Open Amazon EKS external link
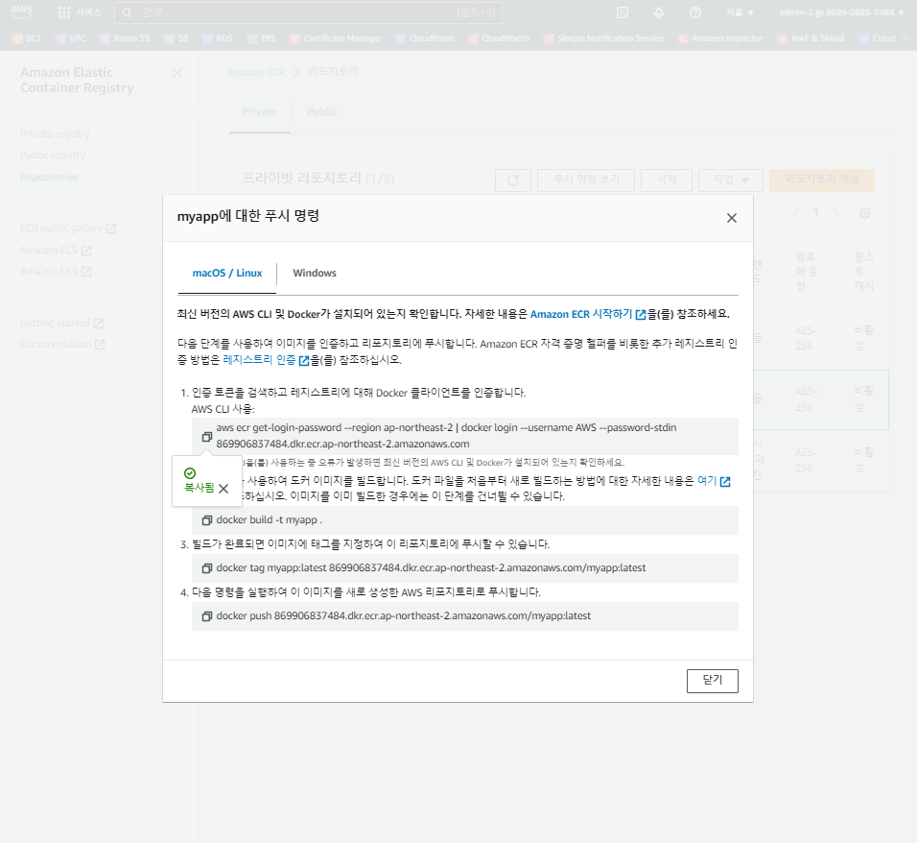 [x=56, y=271]
